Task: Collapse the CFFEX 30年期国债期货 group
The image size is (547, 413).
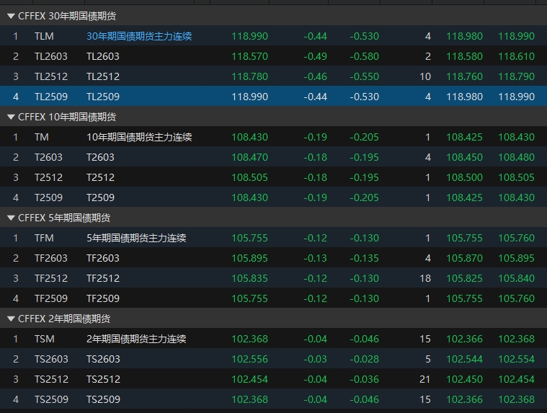Action: point(11,16)
